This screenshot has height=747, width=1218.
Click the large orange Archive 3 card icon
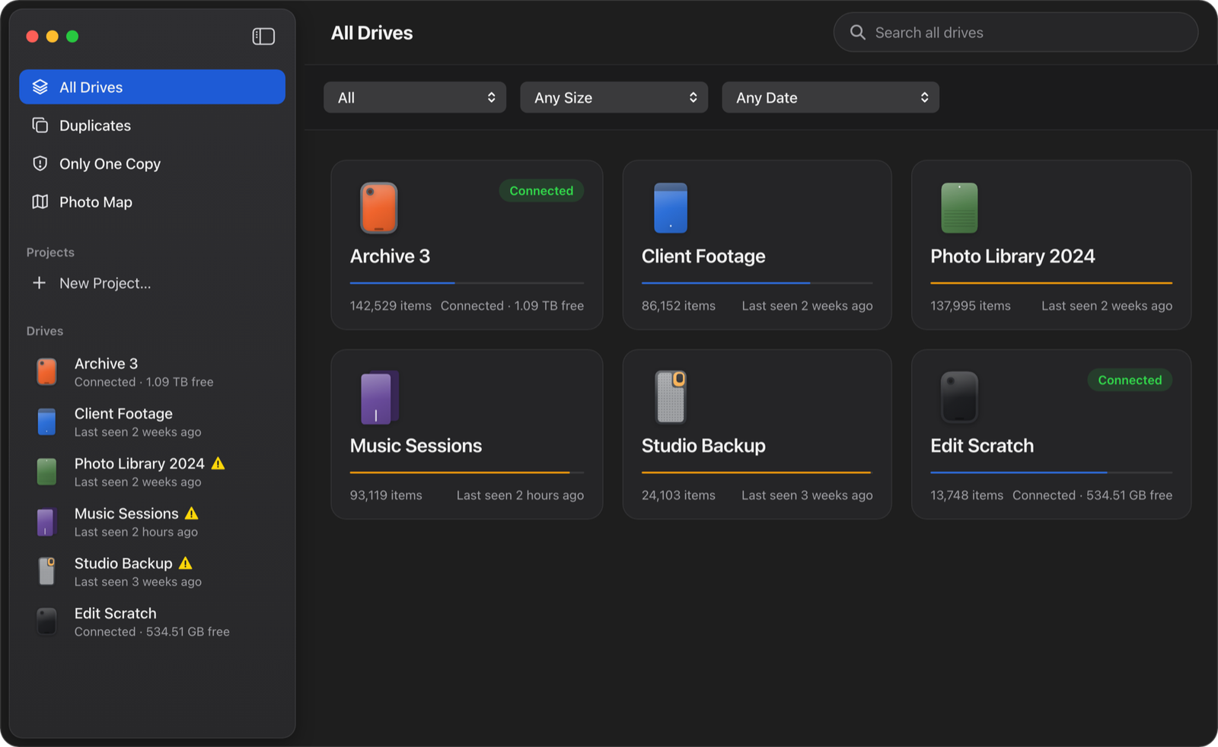point(379,208)
